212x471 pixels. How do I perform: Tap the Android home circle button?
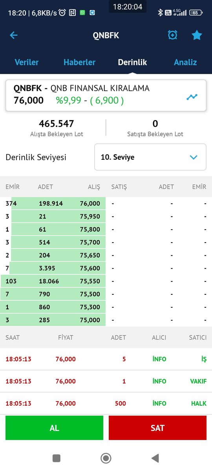(106, 458)
